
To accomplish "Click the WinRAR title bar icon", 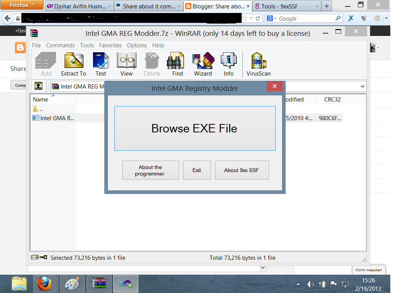I will click(34, 33).
